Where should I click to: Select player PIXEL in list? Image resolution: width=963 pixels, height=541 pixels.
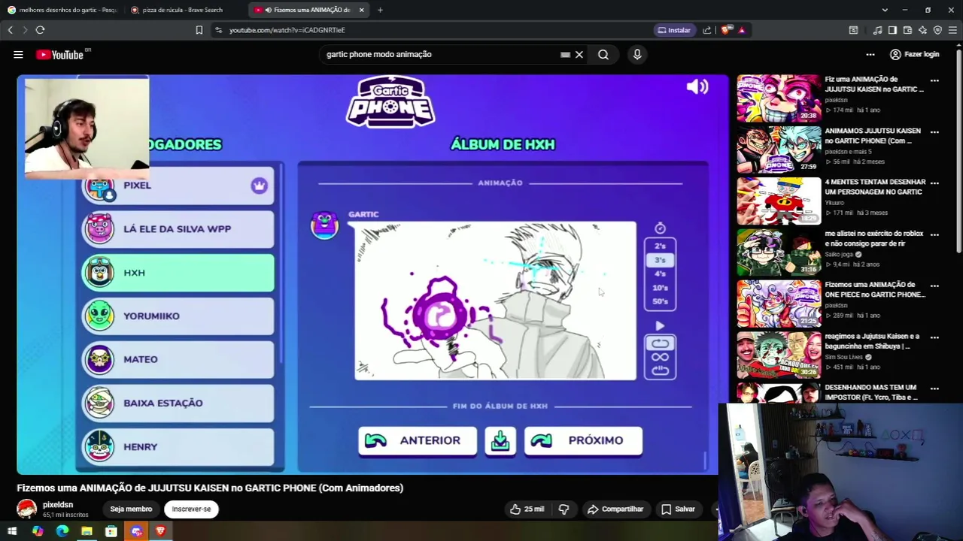178,185
